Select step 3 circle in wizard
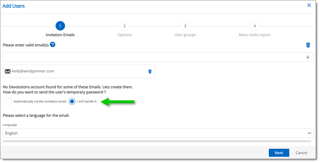This screenshot has width=320, height=163. click(185, 26)
